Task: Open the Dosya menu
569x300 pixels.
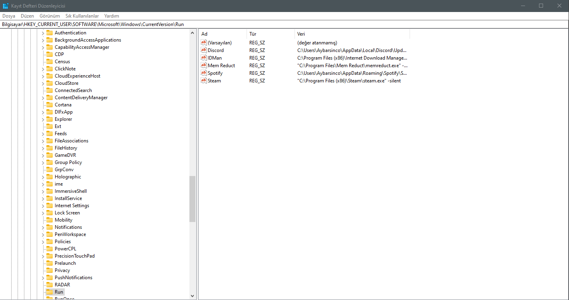Action: (x=9, y=16)
